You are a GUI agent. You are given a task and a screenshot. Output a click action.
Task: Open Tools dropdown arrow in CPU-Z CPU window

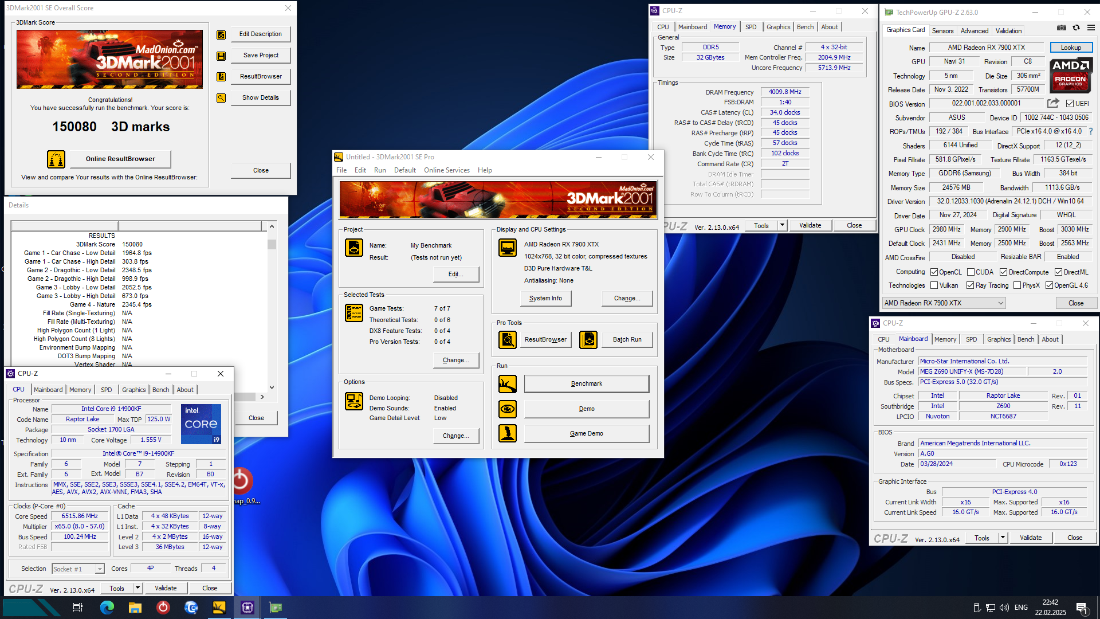coord(137,588)
